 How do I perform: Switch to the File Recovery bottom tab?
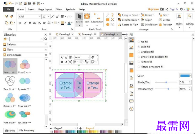pos(27,130)
